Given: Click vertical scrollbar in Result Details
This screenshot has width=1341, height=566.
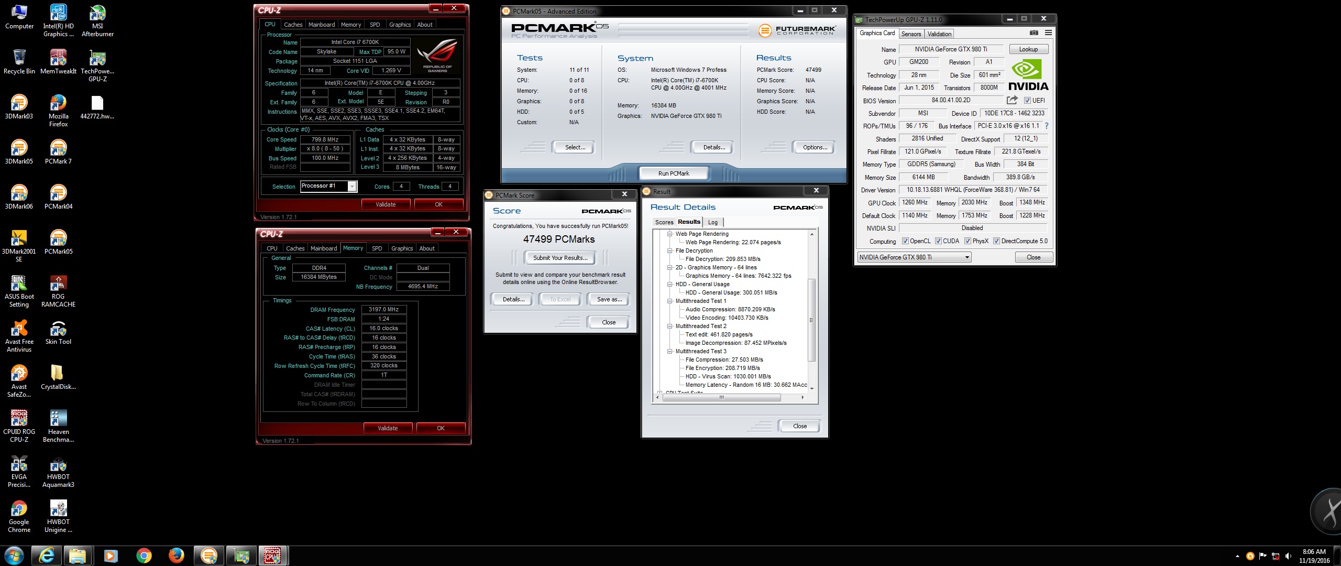Looking at the screenshot, I should tap(812, 320).
